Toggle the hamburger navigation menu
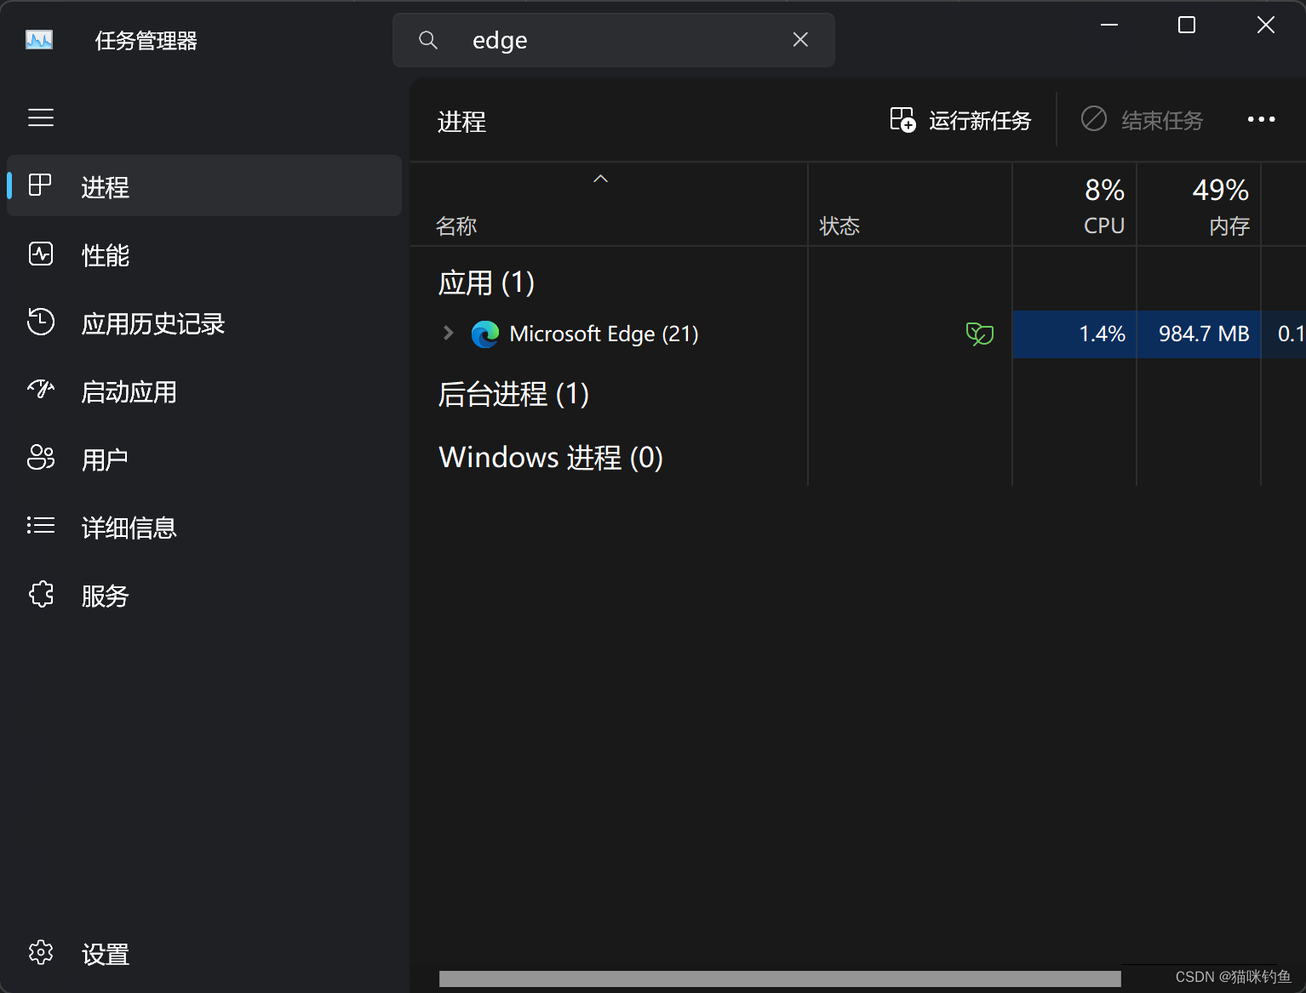The height and width of the screenshot is (993, 1306). [41, 117]
